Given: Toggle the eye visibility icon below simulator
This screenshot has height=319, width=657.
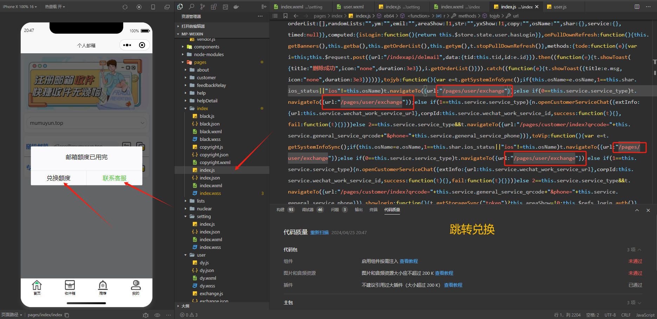Looking at the screenshot, I should point(157,315).
